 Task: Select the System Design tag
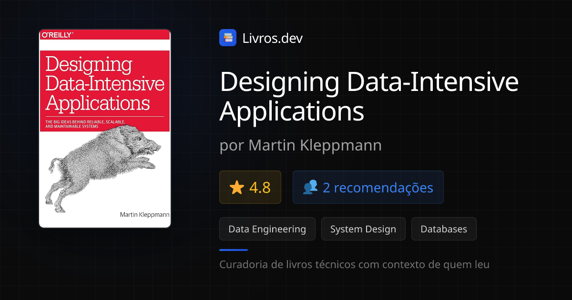click(363, 229)
